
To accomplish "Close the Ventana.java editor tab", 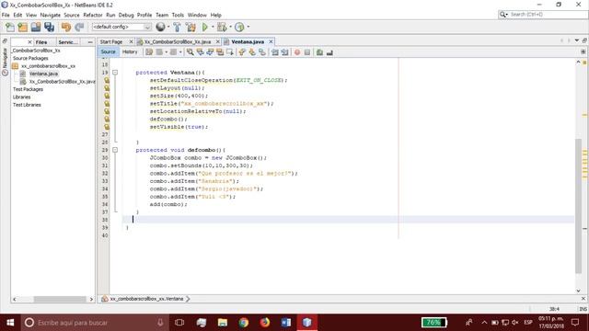I will coord(271,41).
